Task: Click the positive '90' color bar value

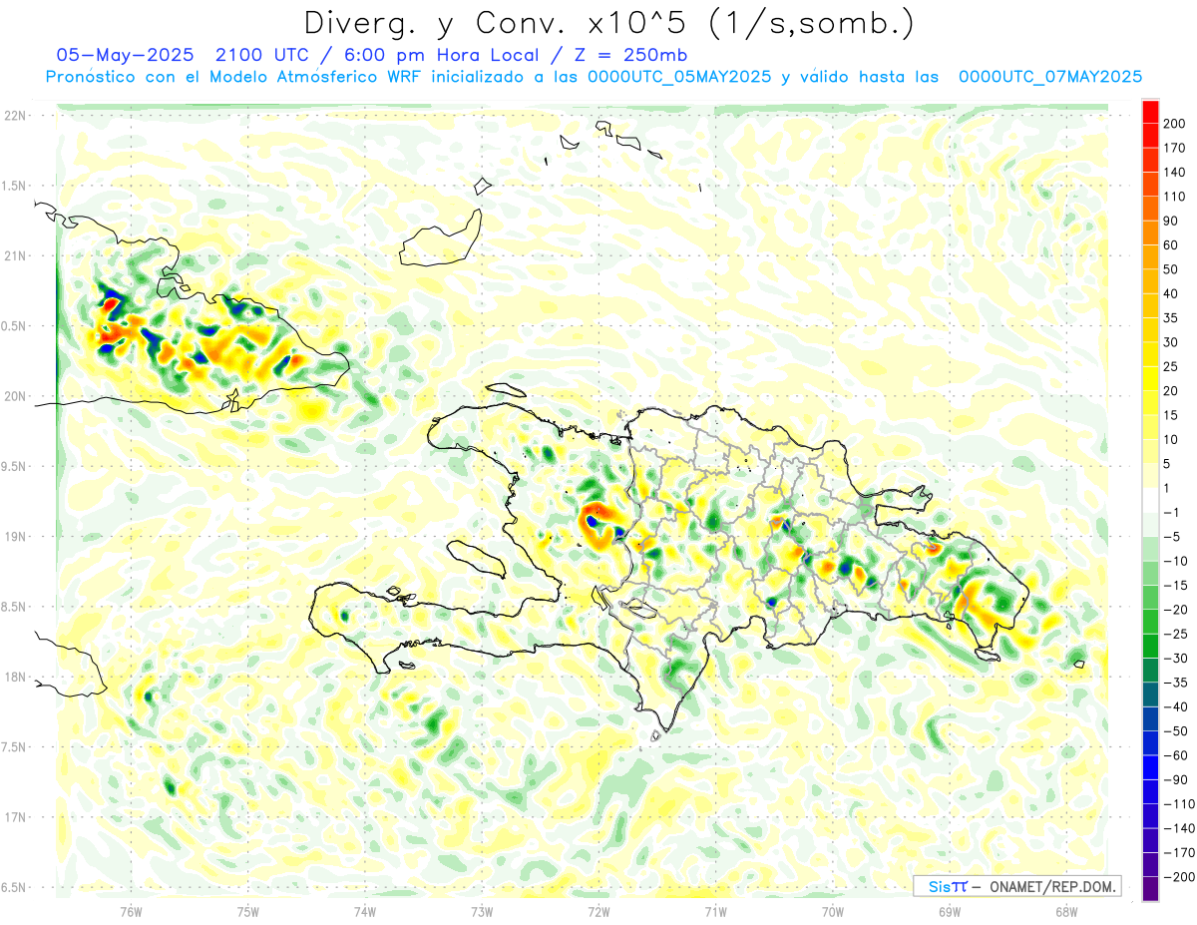Action: tap(1171, 222)
